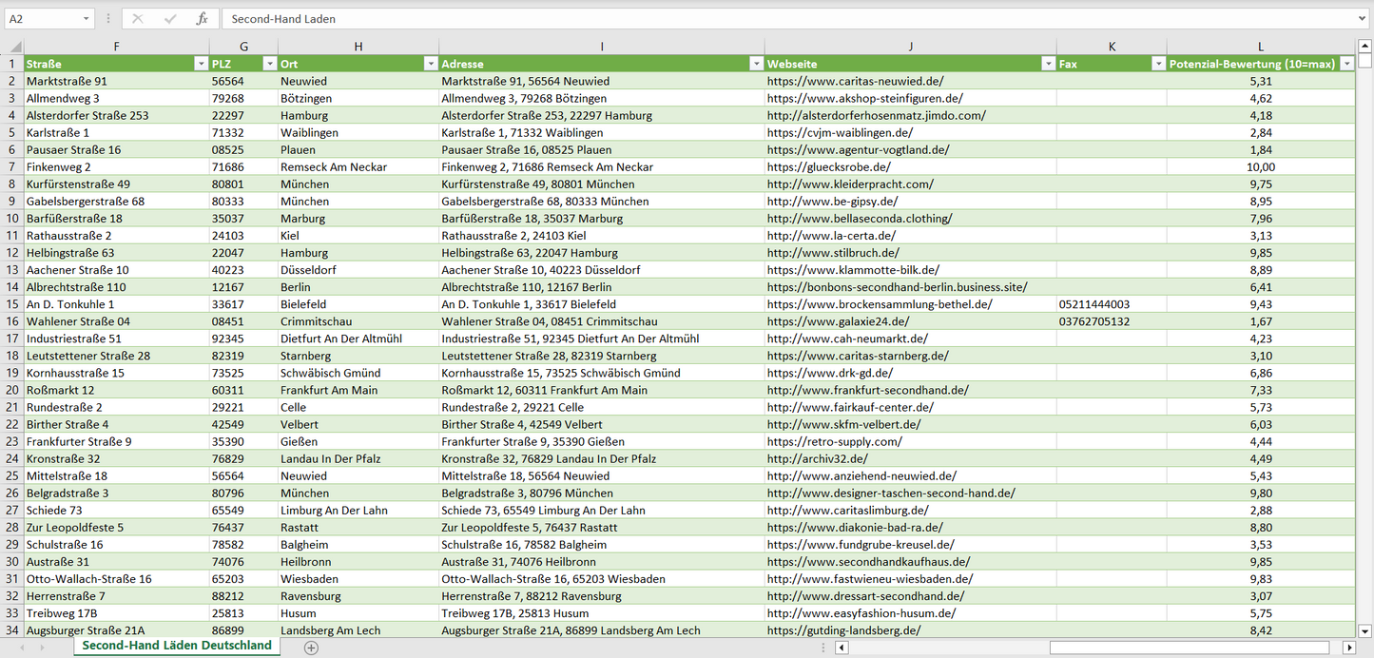Viewport: 1374px width, 658px height.
Task: Click the Cancel (X) formula bar icon
Action: click(138, 19)
